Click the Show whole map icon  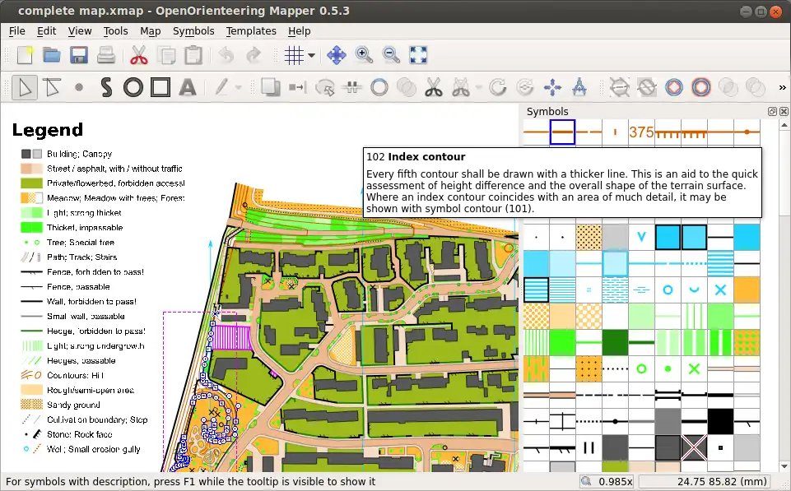coord(418,55)
